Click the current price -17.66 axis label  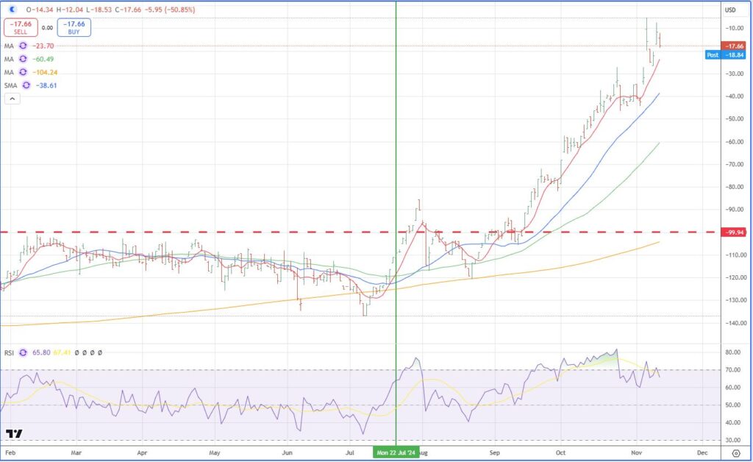coord(735,46)
